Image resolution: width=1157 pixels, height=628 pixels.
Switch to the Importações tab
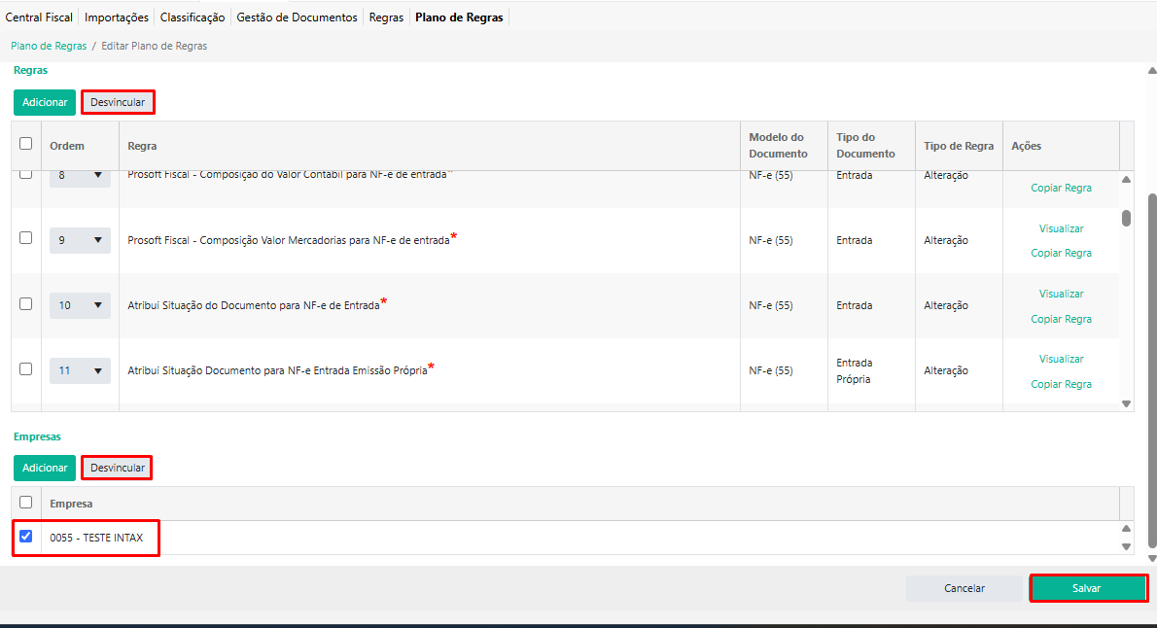[117, 17]
